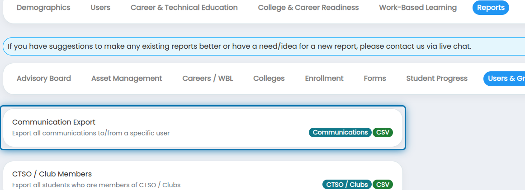Show Colleges report category

coord(269,79)
